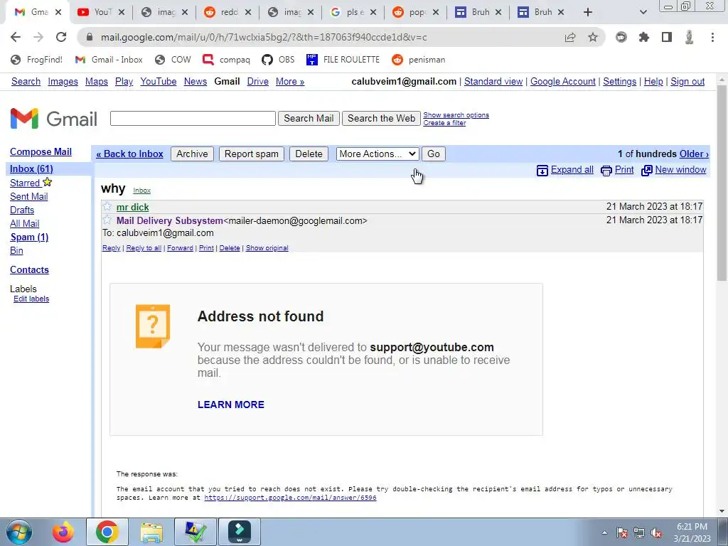Click the New window icon
Viewport: 728px width, 546px height.
647,171
